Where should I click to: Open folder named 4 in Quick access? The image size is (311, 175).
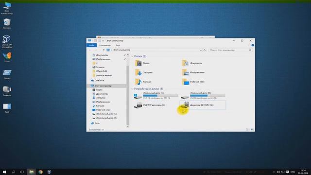coord(95,63)
